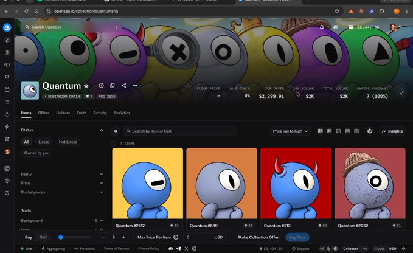Switch to large grid view

321,131
